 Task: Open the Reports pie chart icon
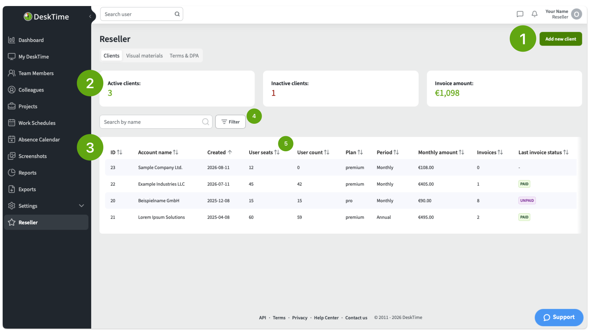click(12, 173)
